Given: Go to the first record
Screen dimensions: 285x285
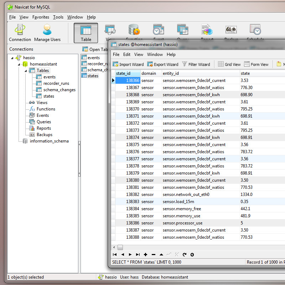Looking at the screenshot, I should pyautogui.click(x=115, y=254).
